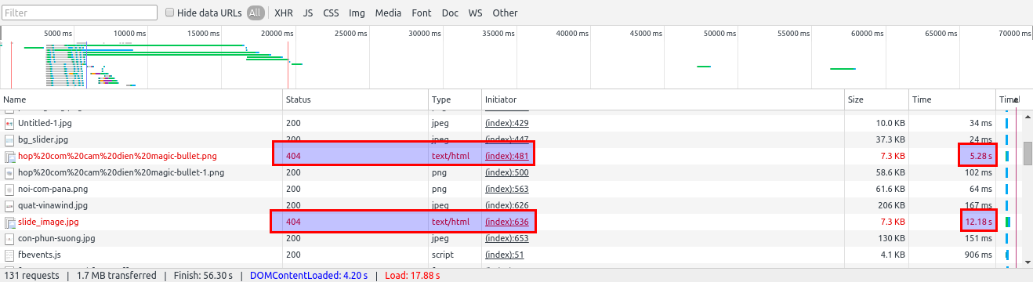Click the 206 KB size cell
The image size is (1033, 282).
(x=891, y=205)
